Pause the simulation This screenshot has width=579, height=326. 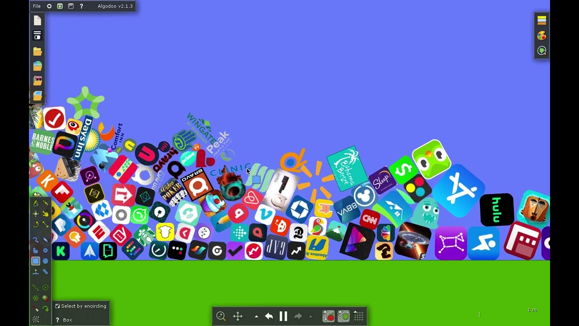click(x=284, y=316)
